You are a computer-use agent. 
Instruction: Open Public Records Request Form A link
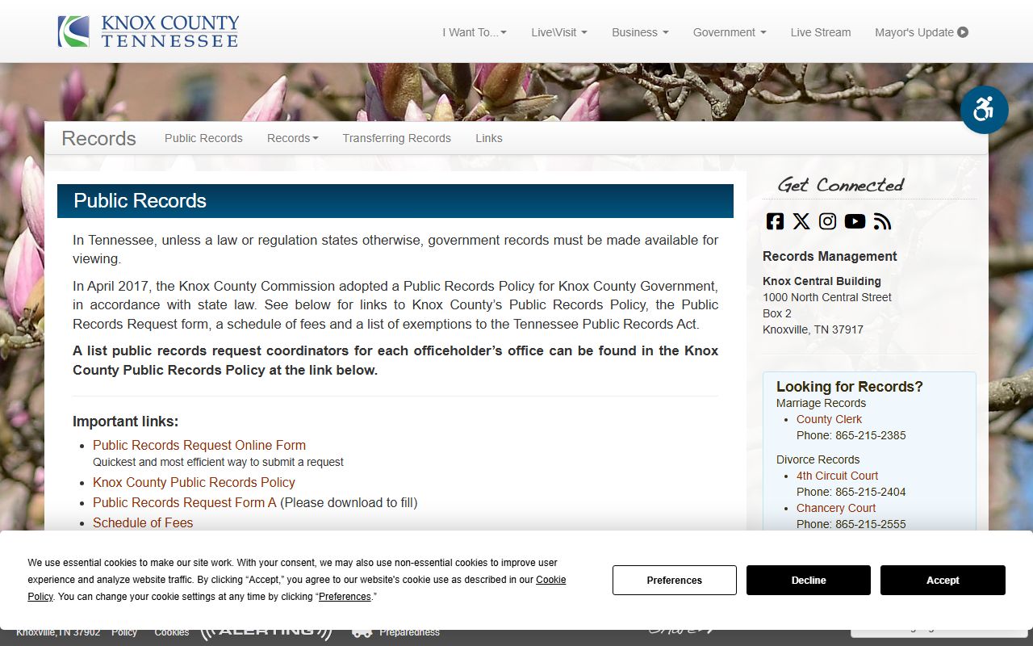[x=185, y=502]
